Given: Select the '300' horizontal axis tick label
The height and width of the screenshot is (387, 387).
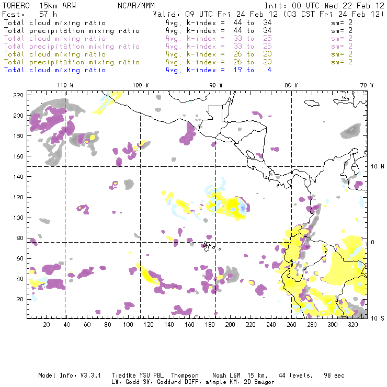Looking at the screenshot, I should 333,325.
